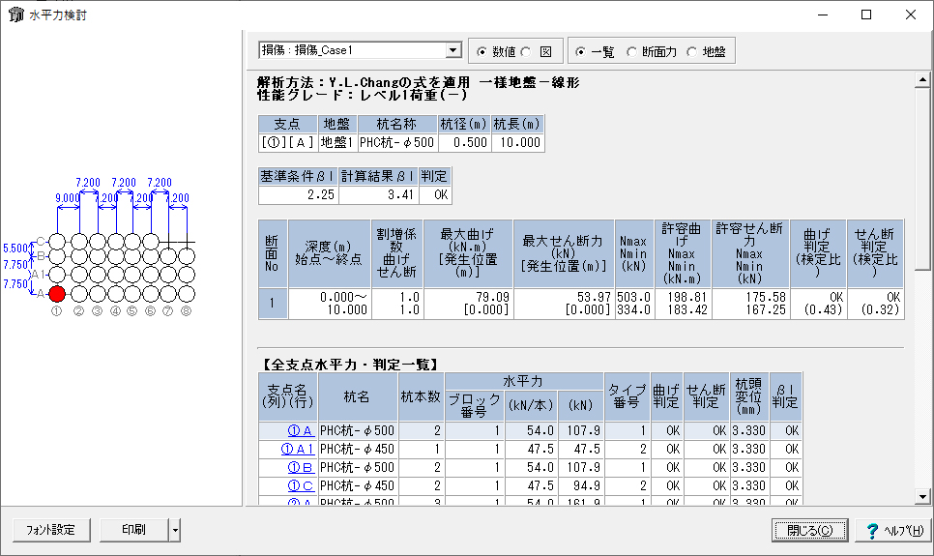Select the 数値 radio button
Image resolution: width=934 pixels, height=556 pixels.
(x=482, y=52)
